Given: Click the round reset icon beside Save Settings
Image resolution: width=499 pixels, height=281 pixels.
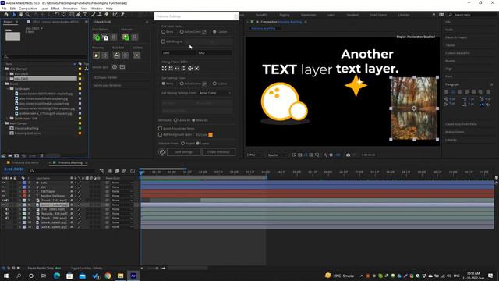Looking at the screenshot, I should click(162, 152).
